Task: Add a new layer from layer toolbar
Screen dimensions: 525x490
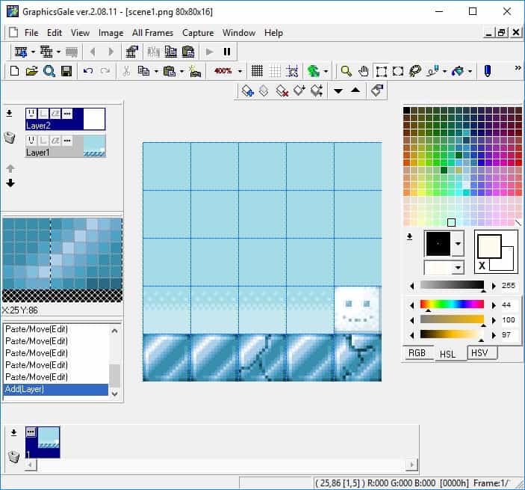Action: point(247,91)
